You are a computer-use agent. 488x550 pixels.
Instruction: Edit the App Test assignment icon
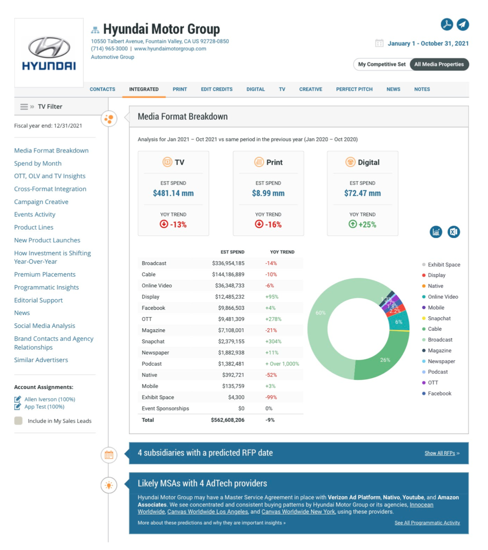point(18,406)
